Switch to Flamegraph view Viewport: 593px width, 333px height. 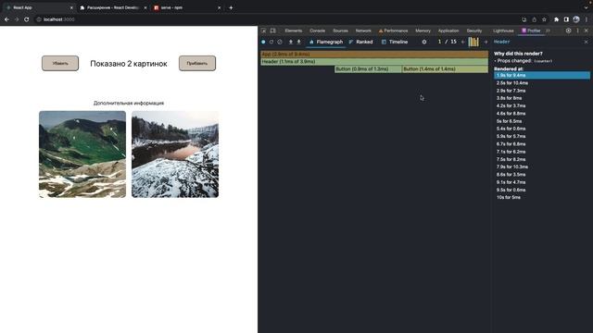click(326, 42)
